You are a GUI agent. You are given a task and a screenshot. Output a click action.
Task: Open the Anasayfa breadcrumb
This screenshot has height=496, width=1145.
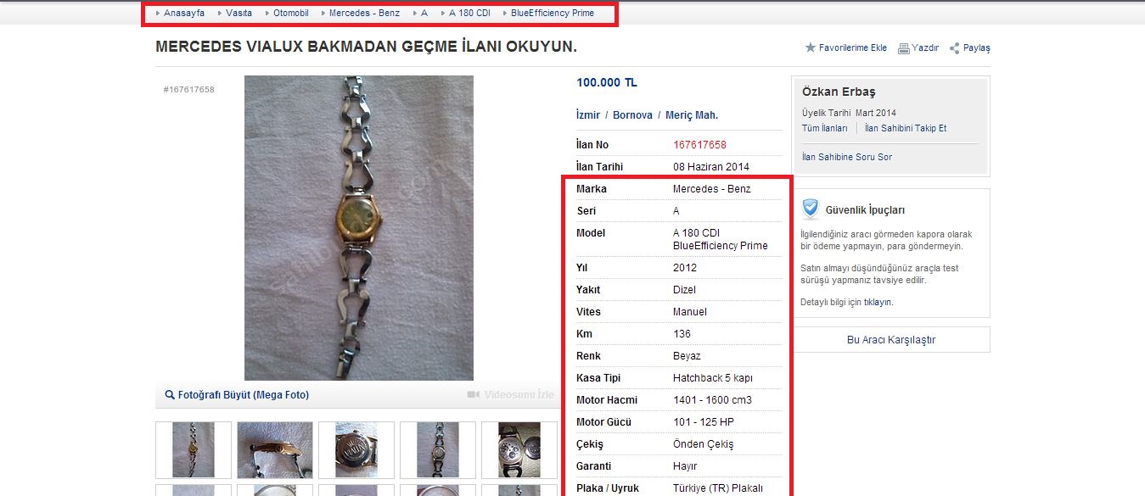[184, 14]
